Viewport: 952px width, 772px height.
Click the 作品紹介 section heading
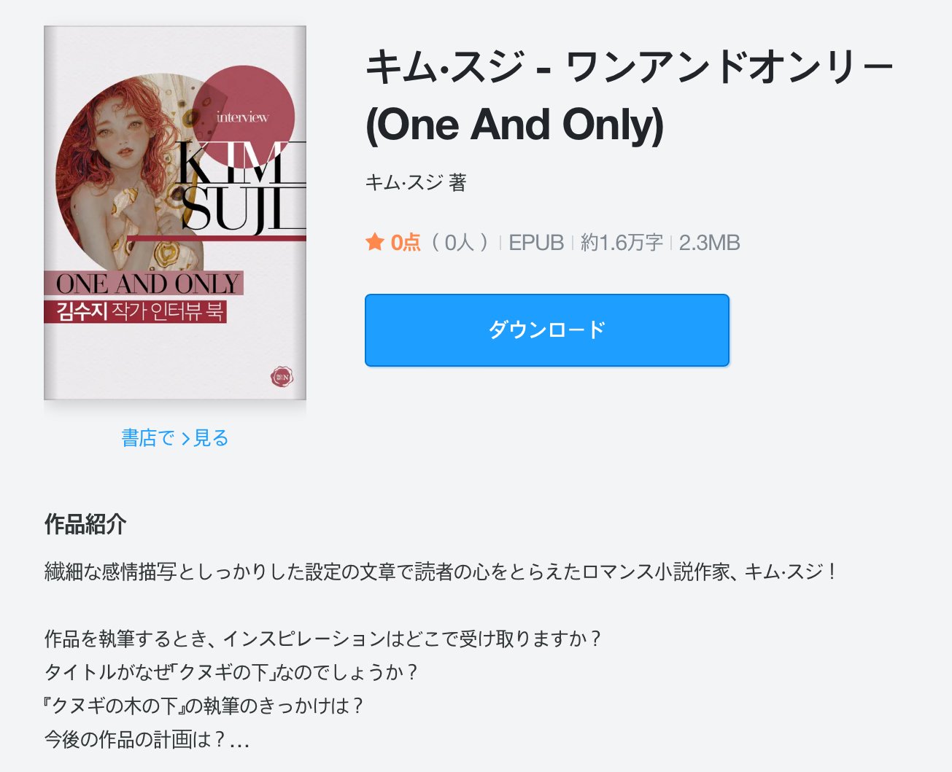tap(85, 523)
